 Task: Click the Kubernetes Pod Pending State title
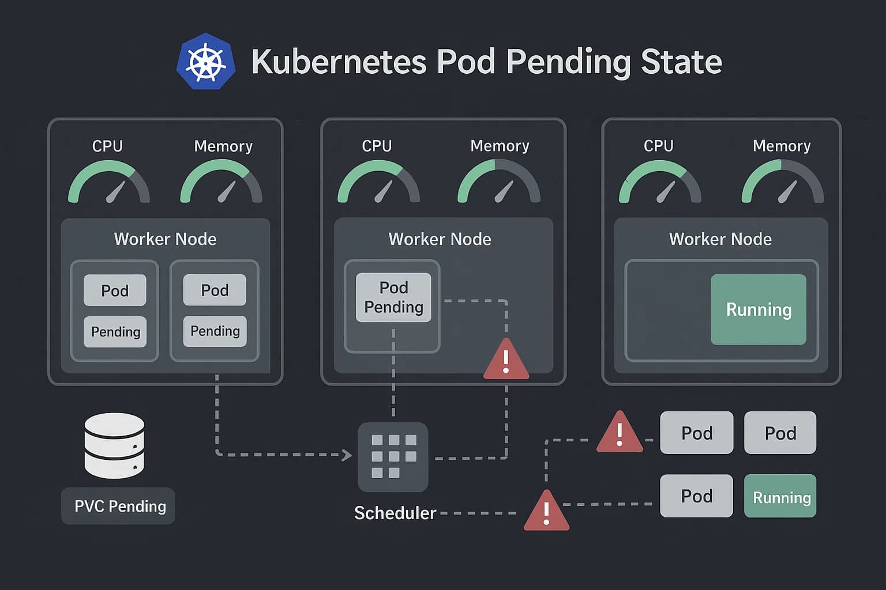tap(487, 62)
